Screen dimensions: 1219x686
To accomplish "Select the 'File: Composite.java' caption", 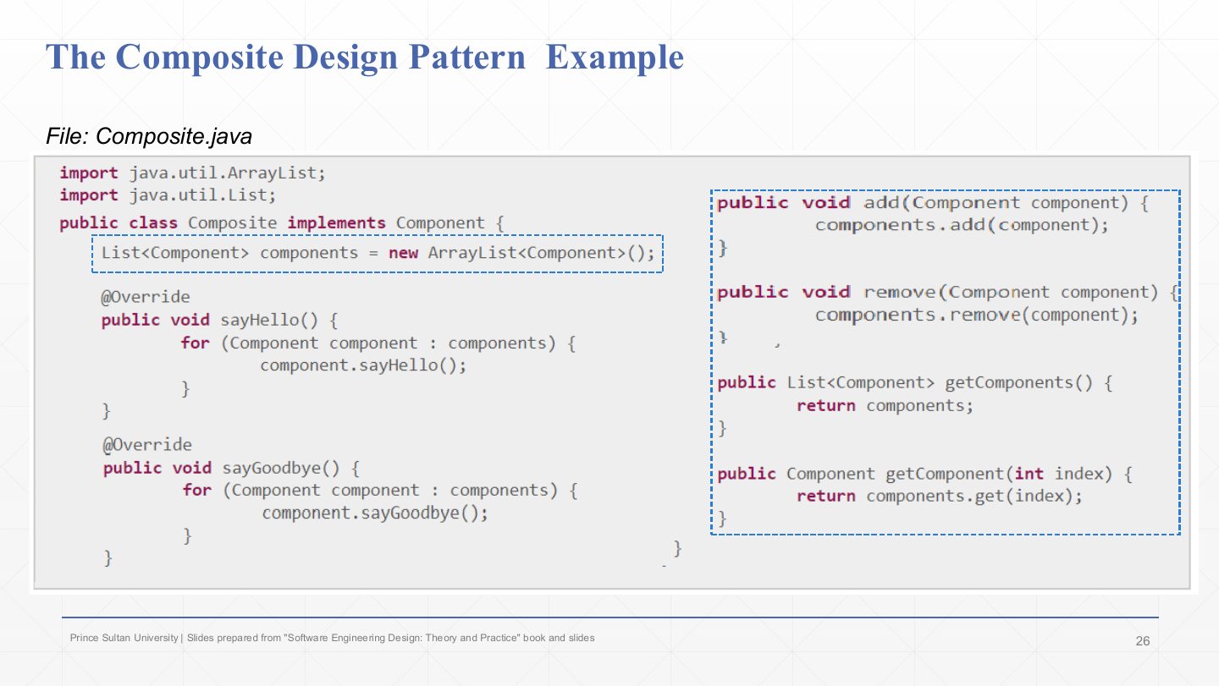I will tap(149, 136).
